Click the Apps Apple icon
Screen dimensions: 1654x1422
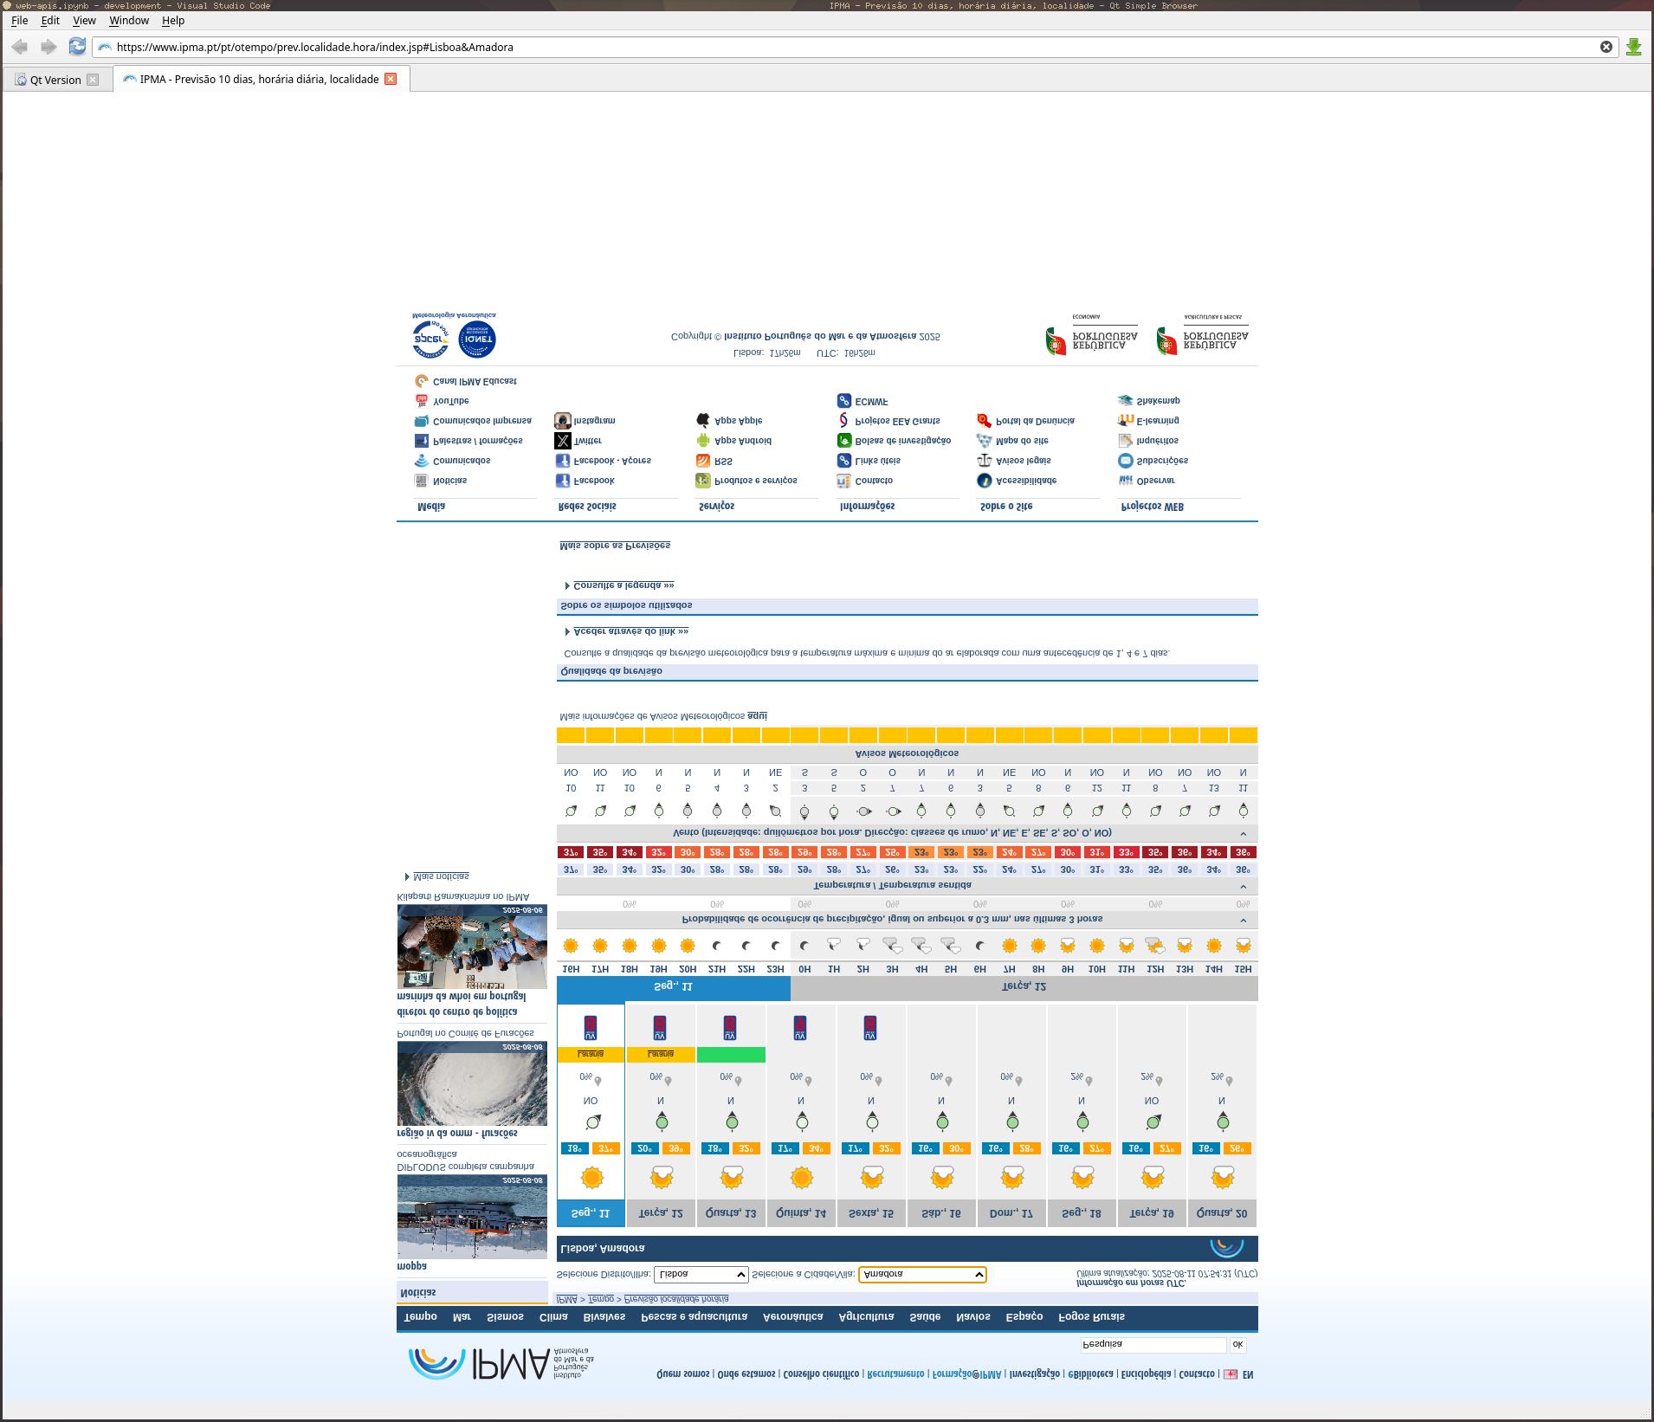click(x=702, y=420)
